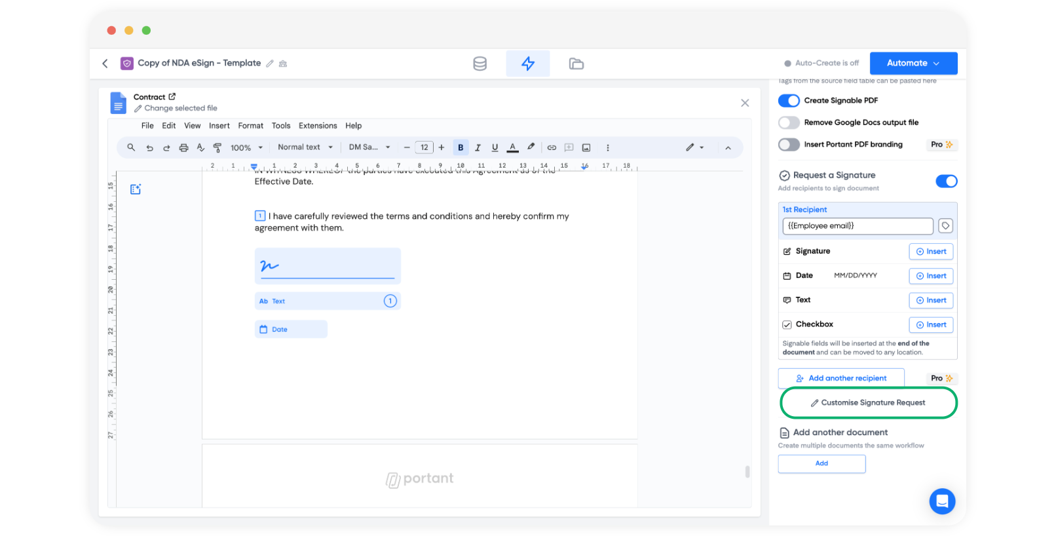Click the blue chat support bubble

point(942,501)
